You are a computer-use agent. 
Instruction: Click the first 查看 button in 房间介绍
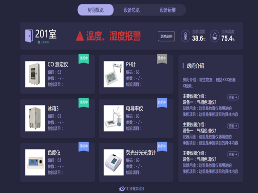click(233, 97)
